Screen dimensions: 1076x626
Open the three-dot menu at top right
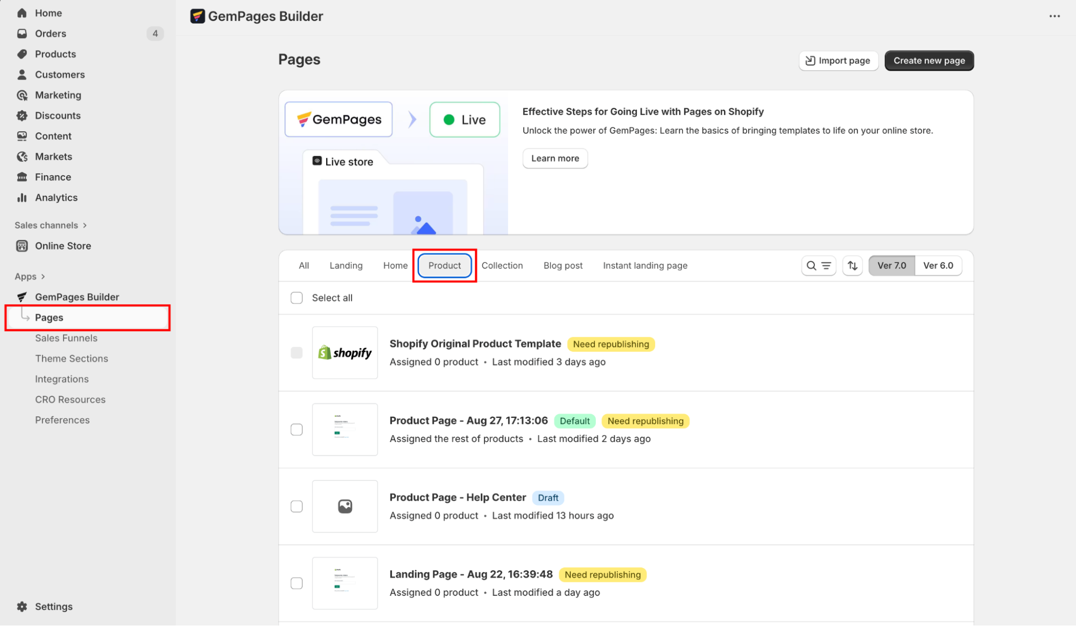(x=1054, y=16)
